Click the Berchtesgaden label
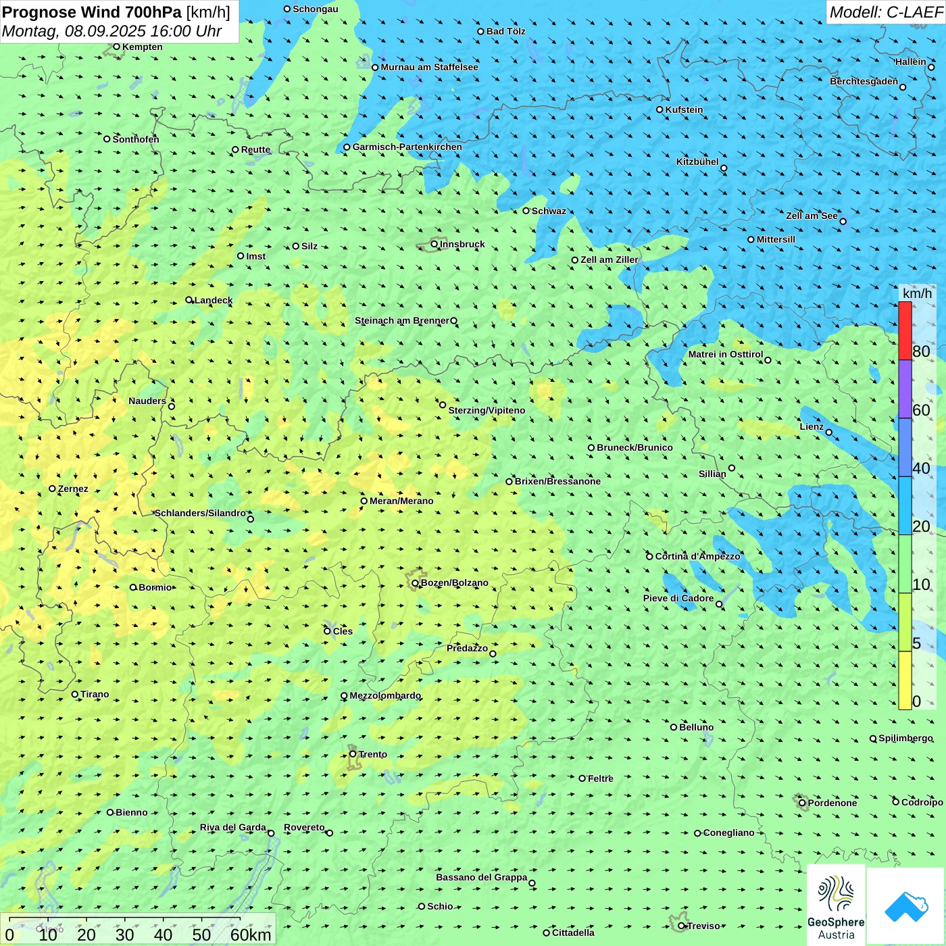This screenshot has height=946, width=946. click(864, 81)
